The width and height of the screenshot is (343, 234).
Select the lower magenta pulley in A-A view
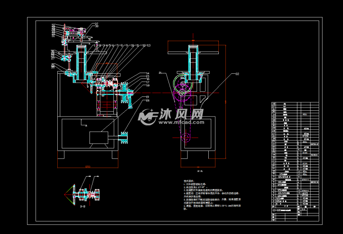click(187, 137)
